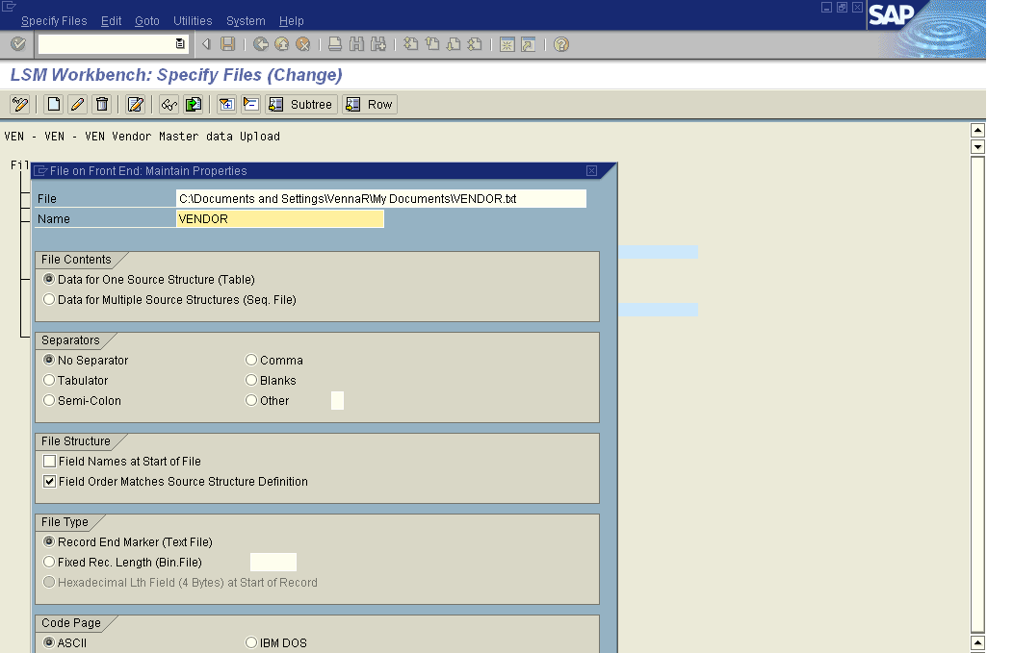Click the Subtree button
1013x653 pixels.
tap(301, 104)
